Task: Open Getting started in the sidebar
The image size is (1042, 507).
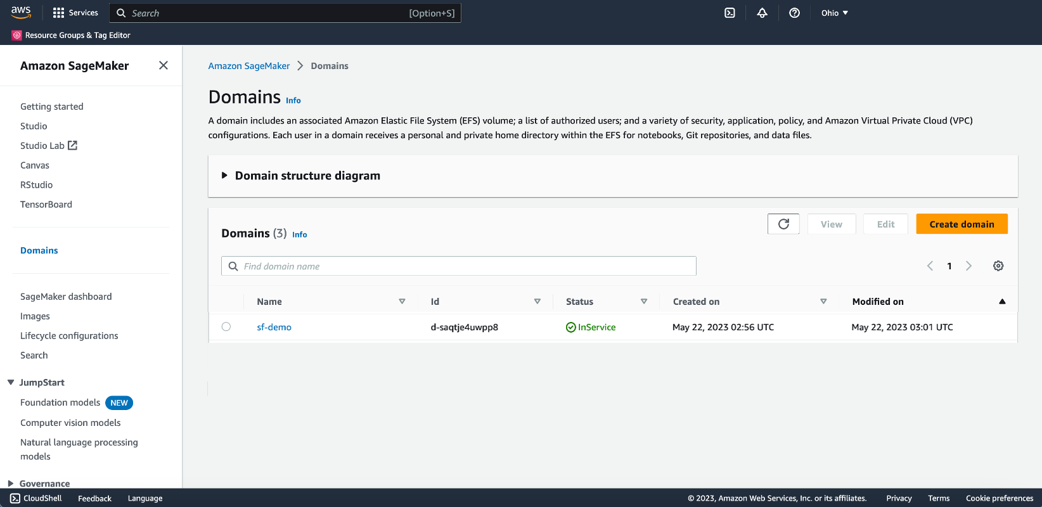Action: 52,106
